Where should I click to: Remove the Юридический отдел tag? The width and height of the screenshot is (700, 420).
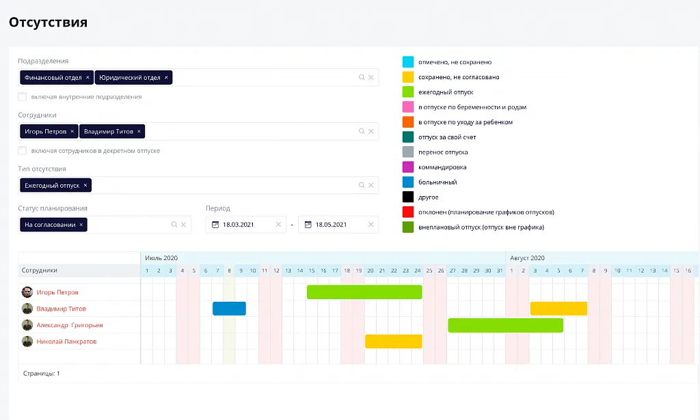[x=166, y=78]
